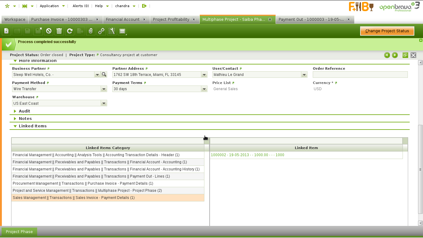Go to next record arrow

(395, 55)
